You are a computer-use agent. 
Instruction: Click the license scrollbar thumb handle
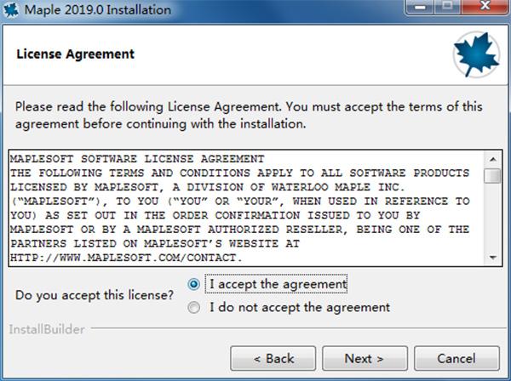(492, 176)
